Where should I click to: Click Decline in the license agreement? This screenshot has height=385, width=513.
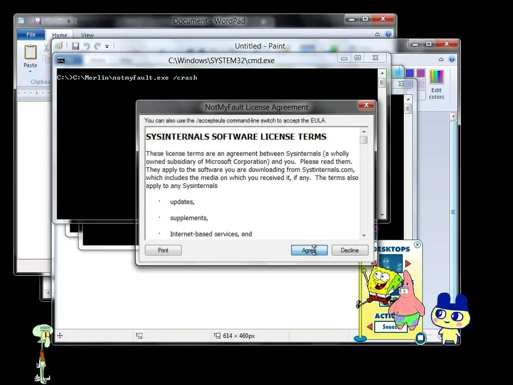click(x=350, y=250)
